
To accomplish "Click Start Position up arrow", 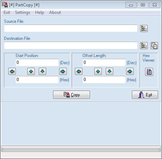I will [31, 71].
